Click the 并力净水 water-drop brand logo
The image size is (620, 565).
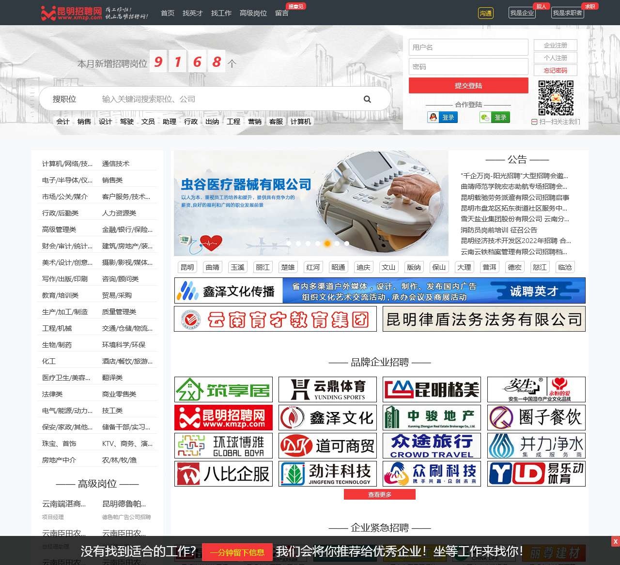click(x=536, y=445)
